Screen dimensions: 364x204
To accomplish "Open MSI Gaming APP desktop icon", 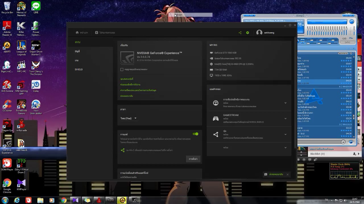I will 21,88.
